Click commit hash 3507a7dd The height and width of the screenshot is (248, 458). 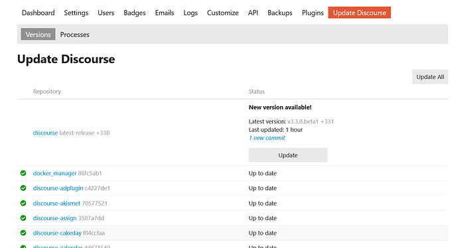(x=91, y=218)
